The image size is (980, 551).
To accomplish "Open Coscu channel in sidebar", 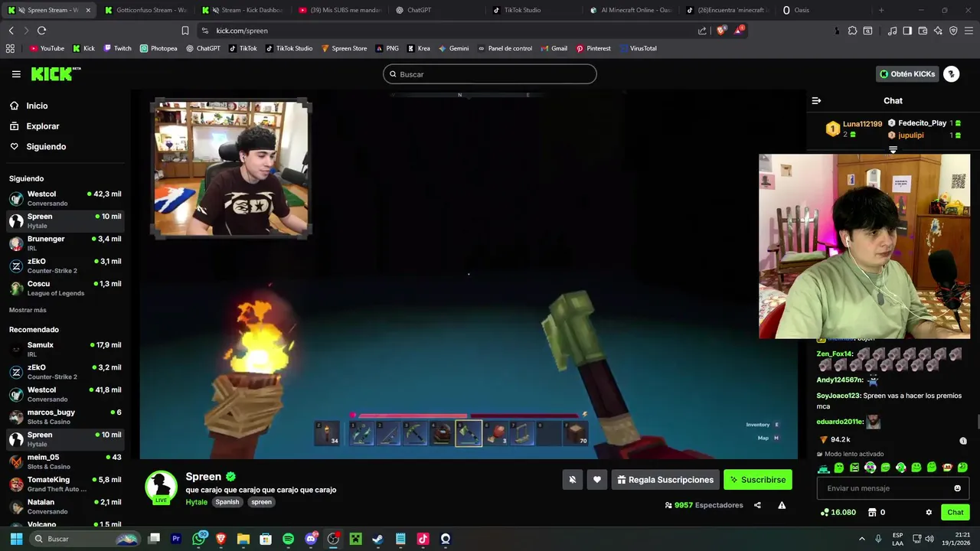I will (x=65, y=288).
